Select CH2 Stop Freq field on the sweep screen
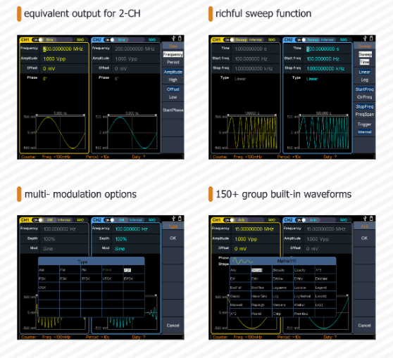Screen dimensions: 393x358 [318, 69]
